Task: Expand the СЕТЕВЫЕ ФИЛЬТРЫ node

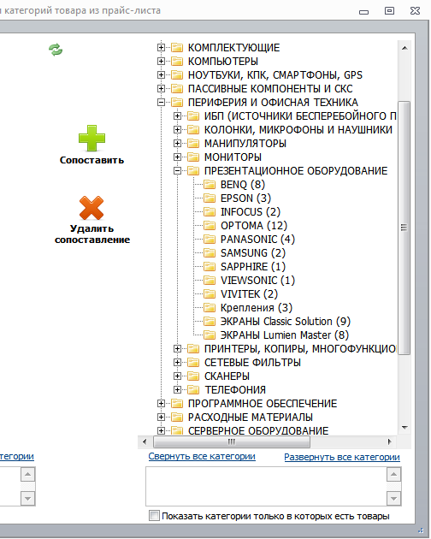Action: pos(177,362)
